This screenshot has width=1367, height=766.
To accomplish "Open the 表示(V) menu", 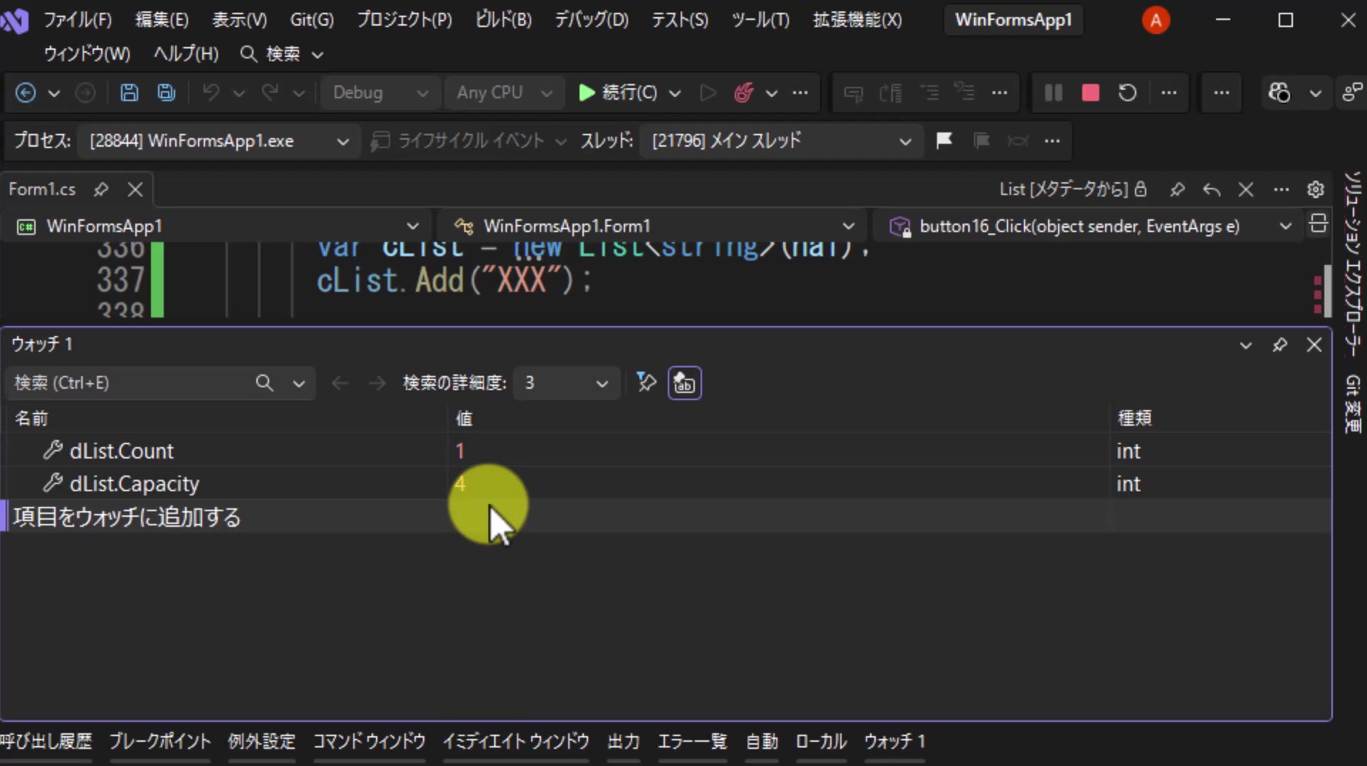I will pos(239,20).
